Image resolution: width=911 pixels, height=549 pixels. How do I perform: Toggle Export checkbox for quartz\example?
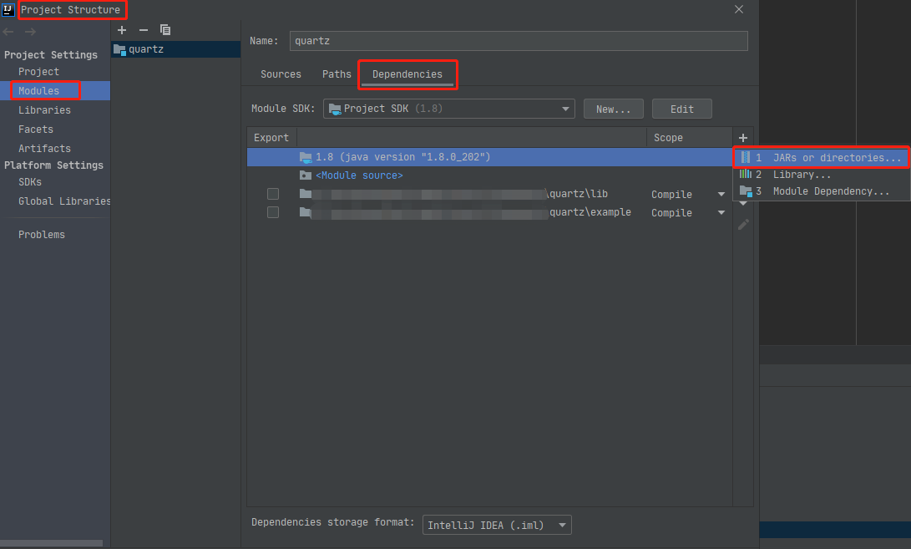[272, 212]
